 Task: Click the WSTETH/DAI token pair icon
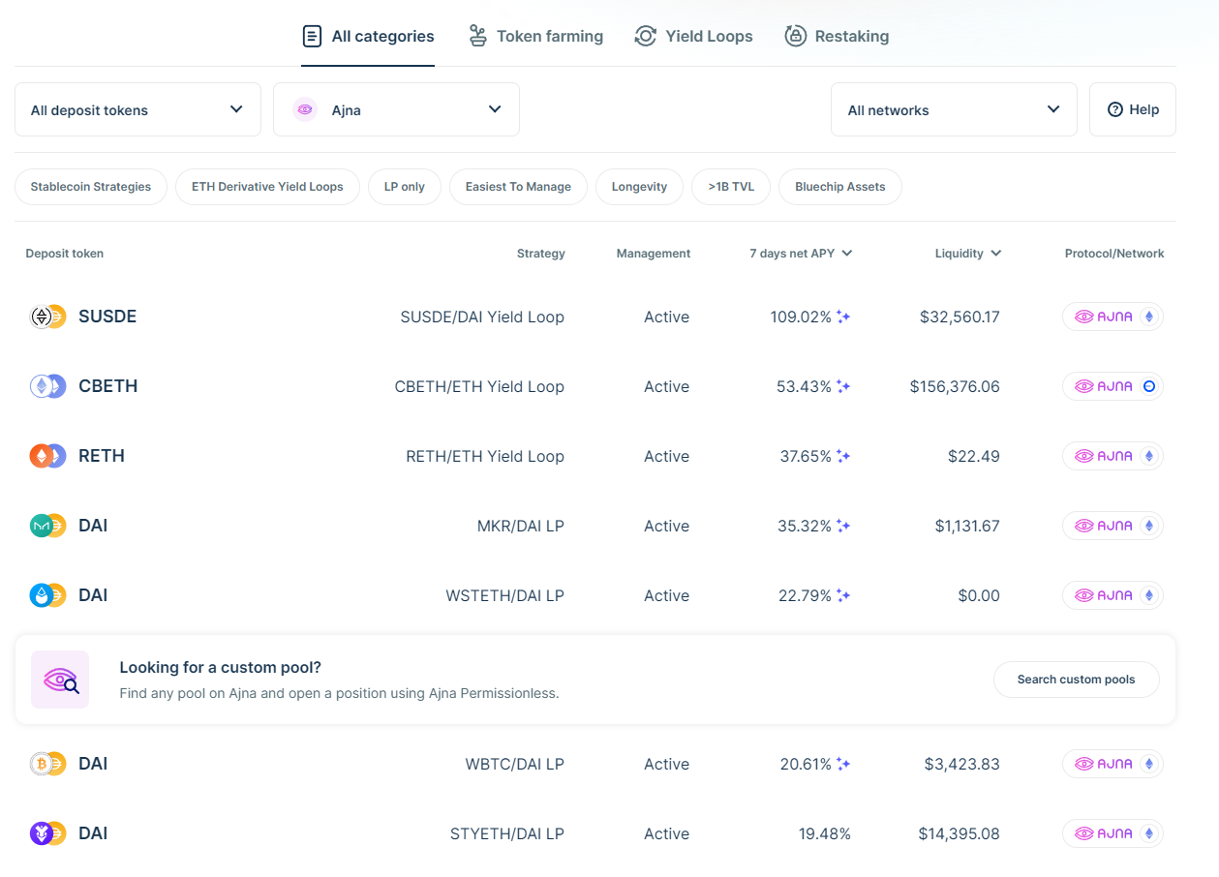(47, 595)
